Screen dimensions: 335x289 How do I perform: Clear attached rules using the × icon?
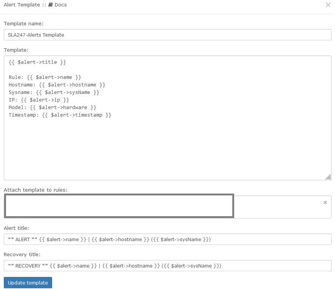[x=325, y=202]
